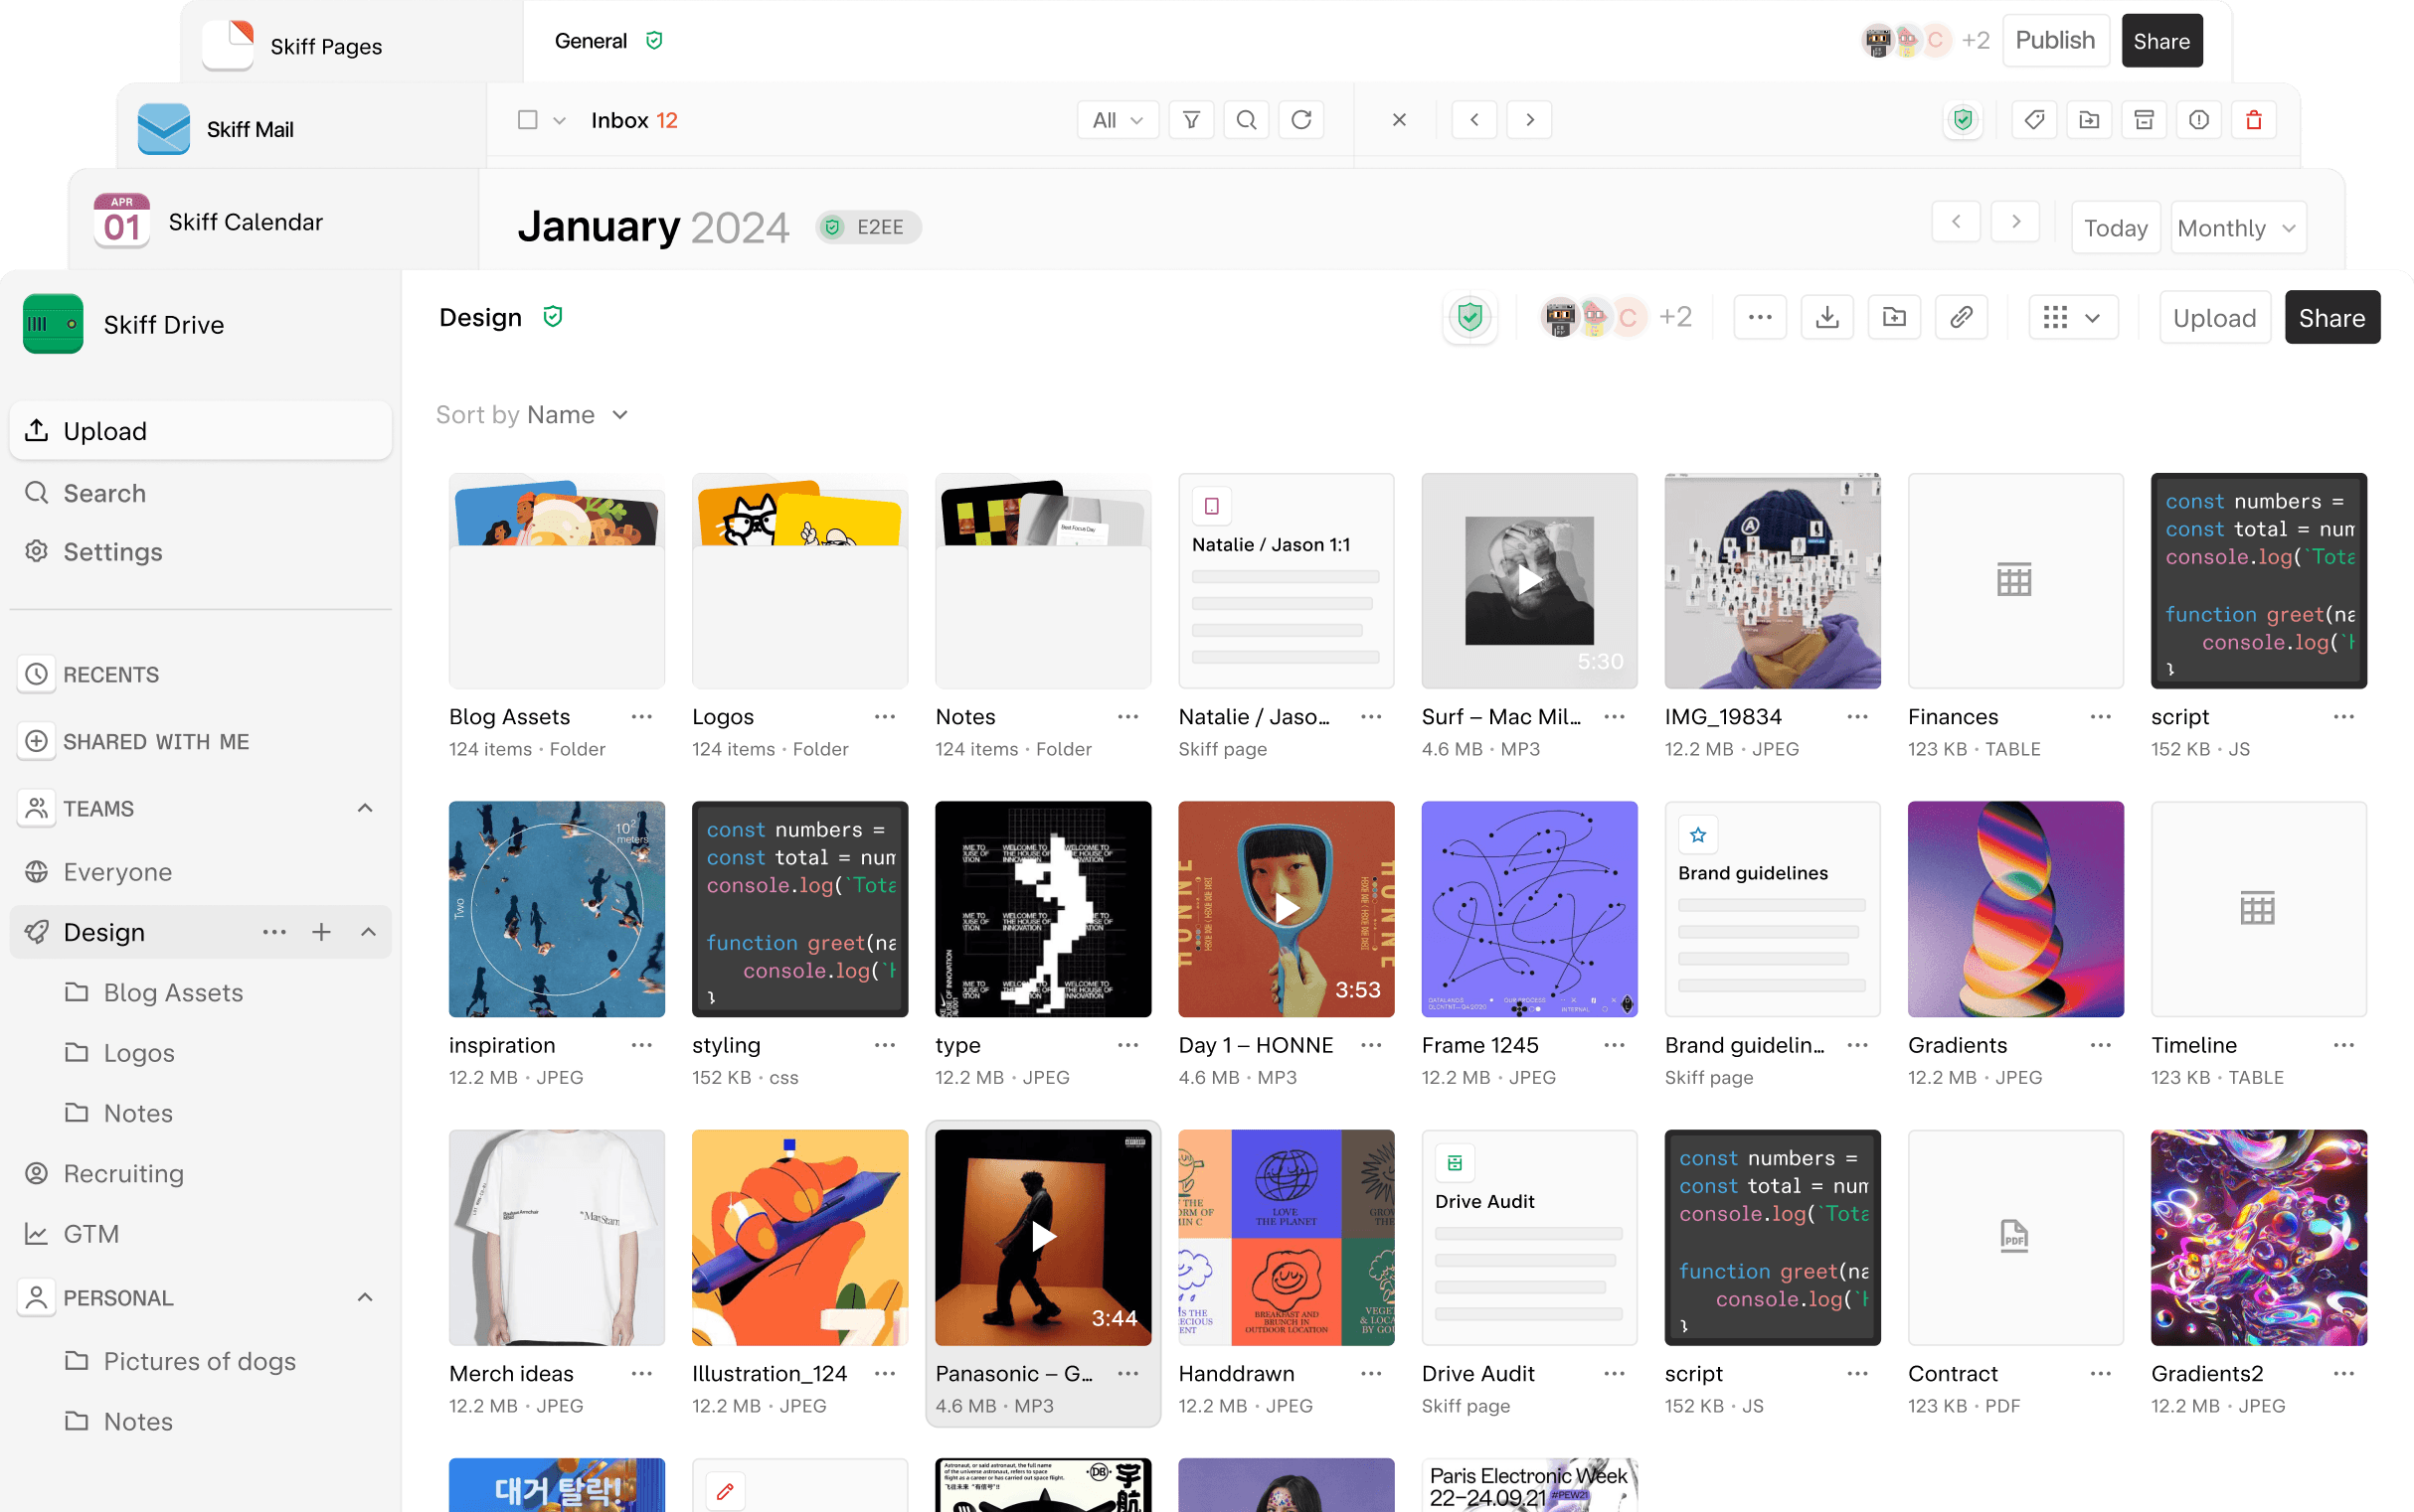Archive the email using the archive icon
This screenshot has width=2414, height=1512.
click(2143, 119)
